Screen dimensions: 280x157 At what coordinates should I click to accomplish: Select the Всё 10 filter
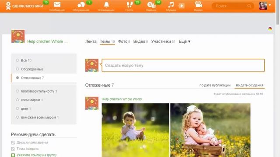[x=44, y=60]
